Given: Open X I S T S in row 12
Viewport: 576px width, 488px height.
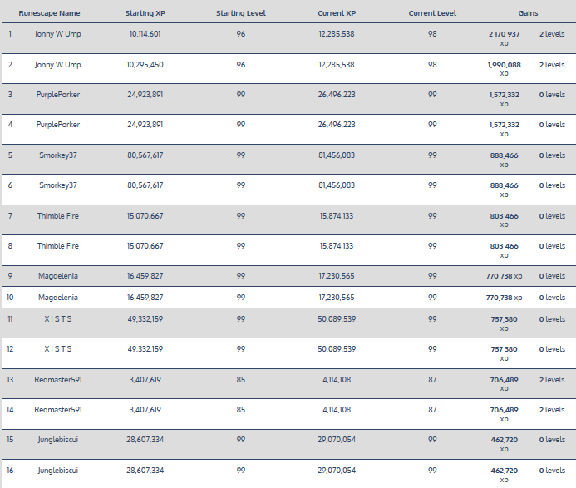Looking at the screenshot, I should pos(58,349).
